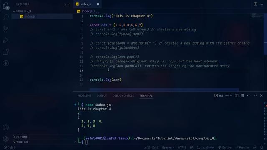Image resolution: width=267 pixels, height=150 pixels.
Task: Open errors and warnings status item
Action: pos(10,147)
